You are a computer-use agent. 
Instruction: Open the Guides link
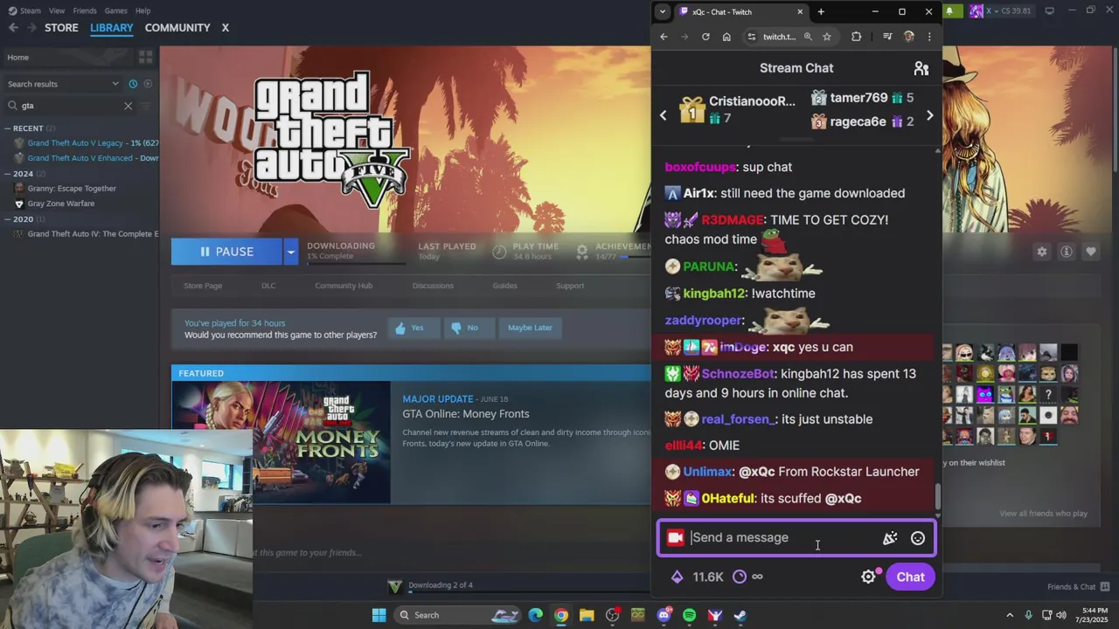point(504,286)
